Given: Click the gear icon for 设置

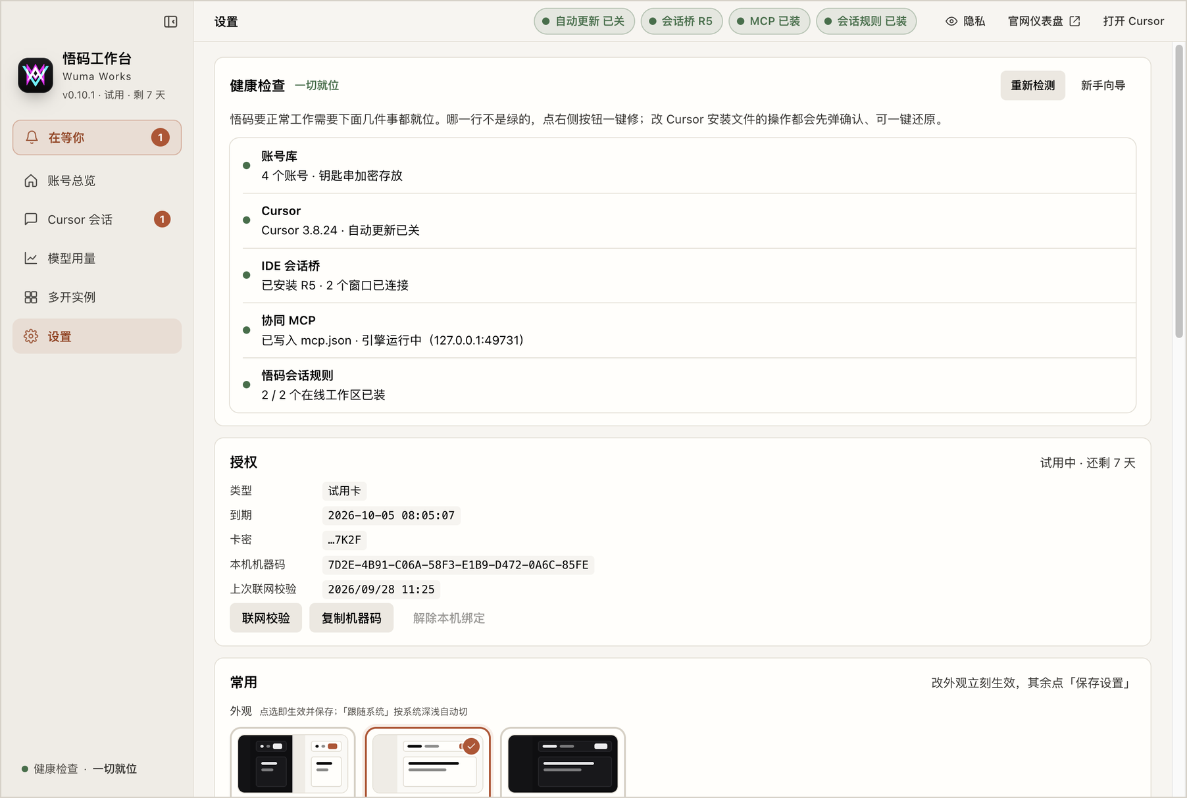Looking at the screenshot, I should [31, 336].
